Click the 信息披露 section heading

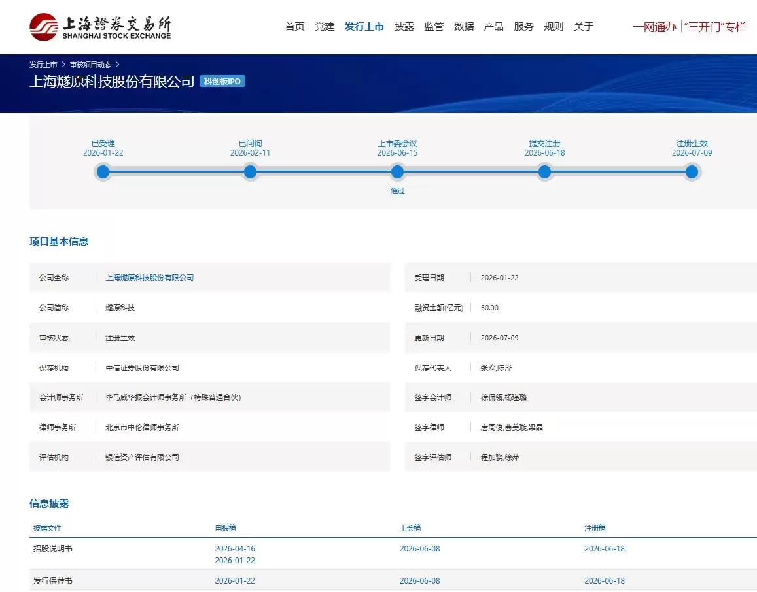pos(49,504)
